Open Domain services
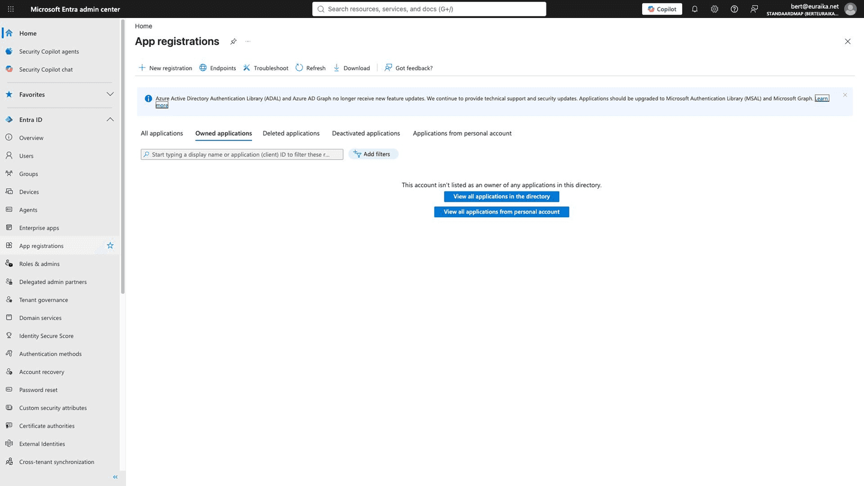Image resolution: width=864 pixels, height=486 pixels. pyautogui.click(x=60, y=318)
